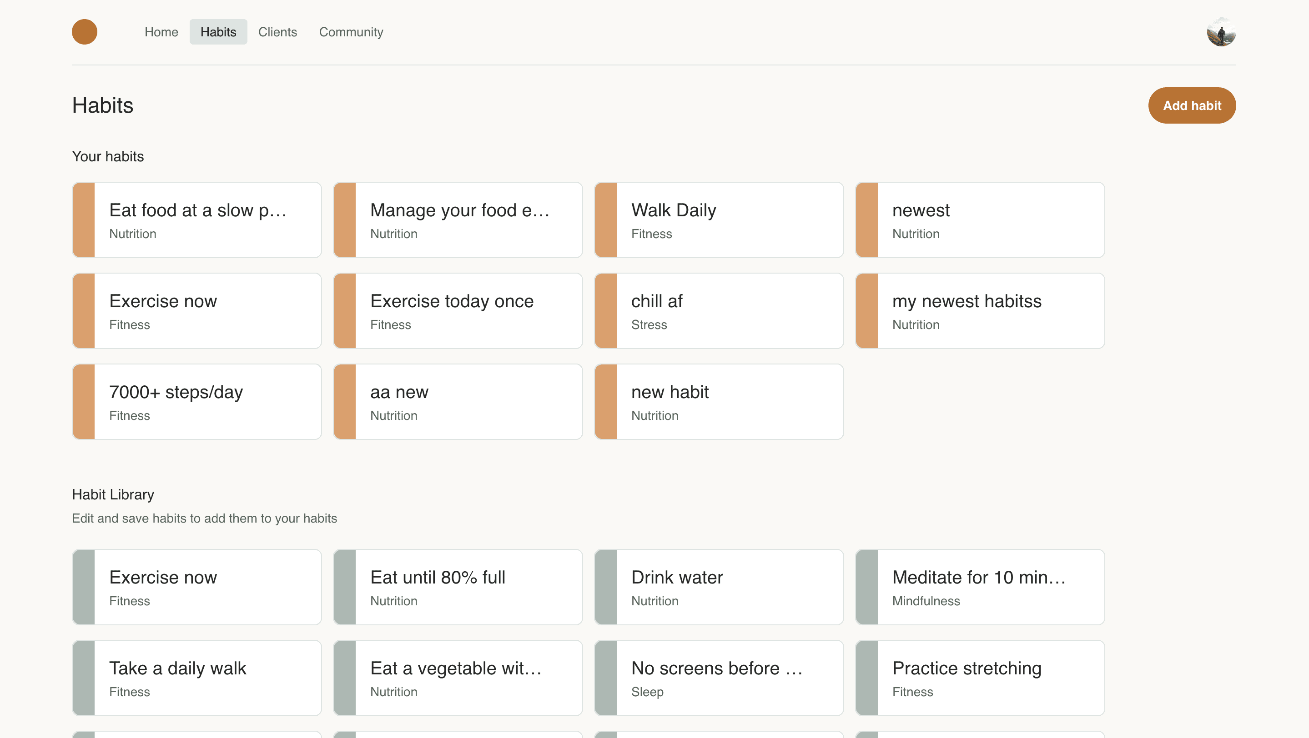
Task: Open the 'Eat food at a slow p…' habit card
Action: [x=196, y=220]
